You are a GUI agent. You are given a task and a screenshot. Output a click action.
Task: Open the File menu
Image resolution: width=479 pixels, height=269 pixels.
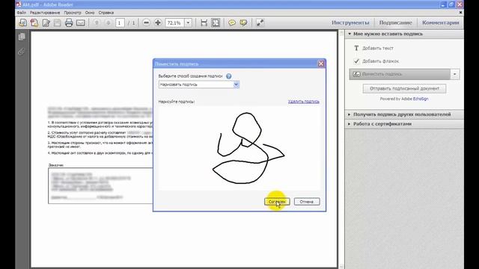pyautogui.click(x=22, y=13)
